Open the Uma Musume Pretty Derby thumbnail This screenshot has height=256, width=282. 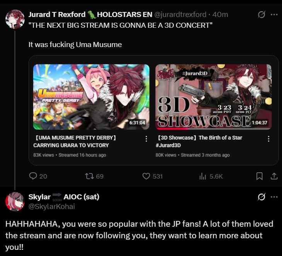pyautogui.click(x=91, y=97)
